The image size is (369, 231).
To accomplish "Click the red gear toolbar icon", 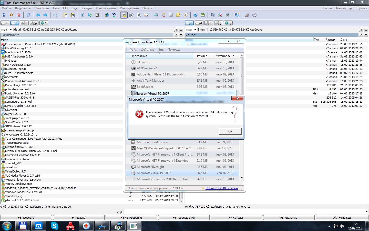I will click(x=19, y=15).
